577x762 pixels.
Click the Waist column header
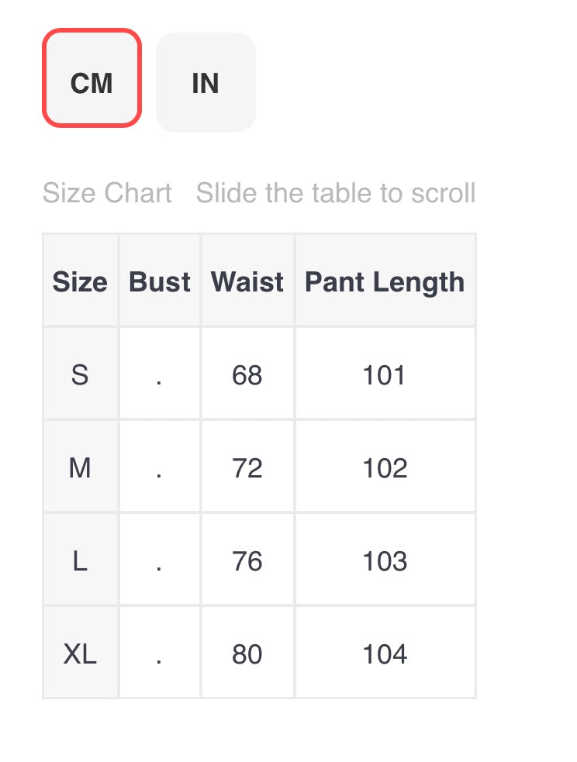click(247, 281)
